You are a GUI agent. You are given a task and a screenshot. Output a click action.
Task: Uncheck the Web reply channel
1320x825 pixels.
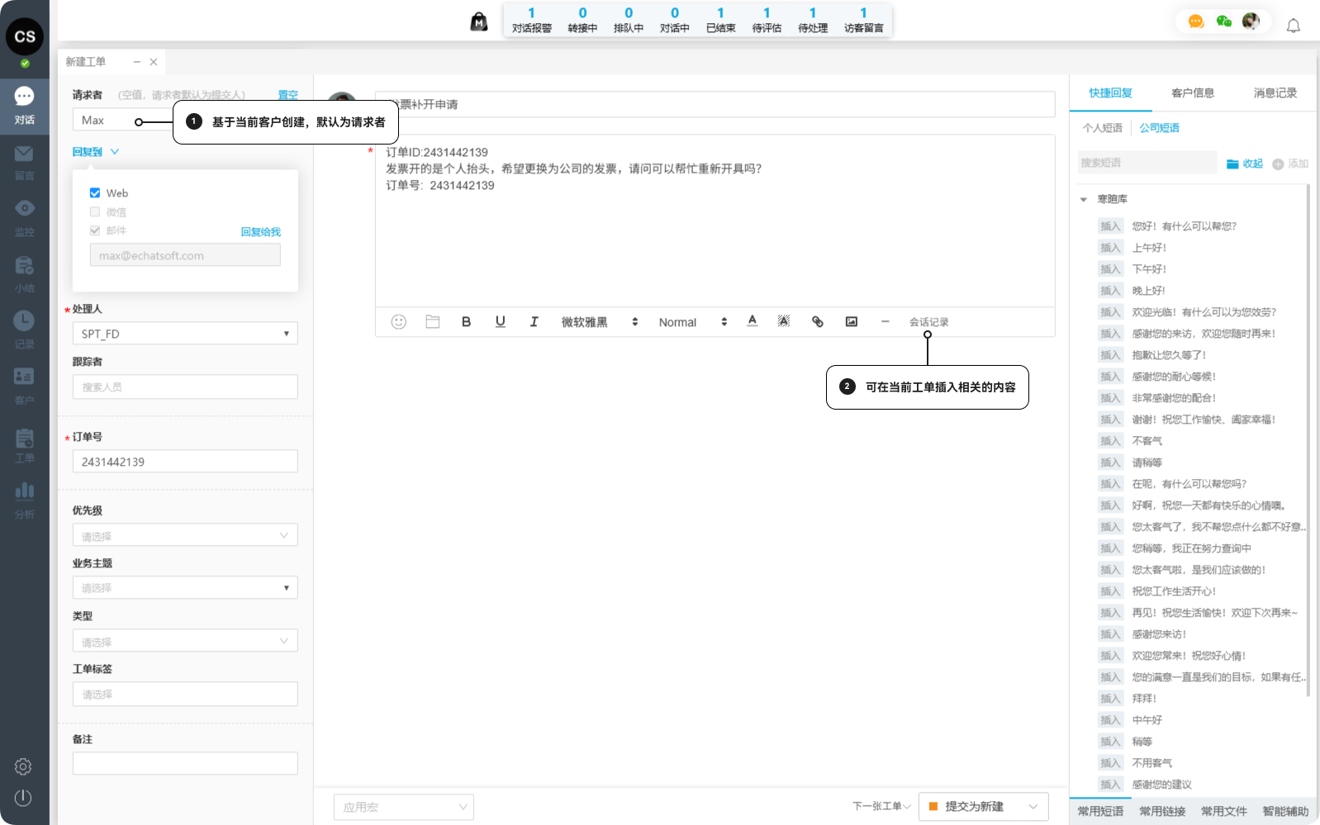click(x=95, y=193)
